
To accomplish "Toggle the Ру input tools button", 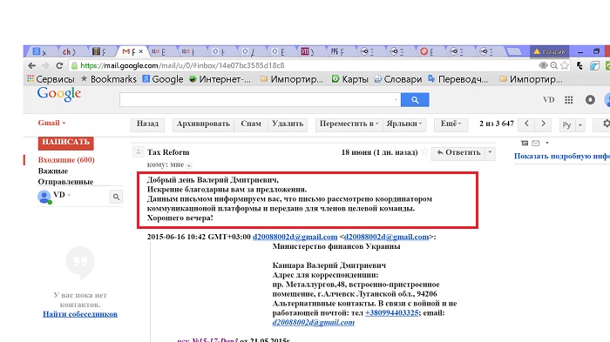I will click(x=566, y=124).
